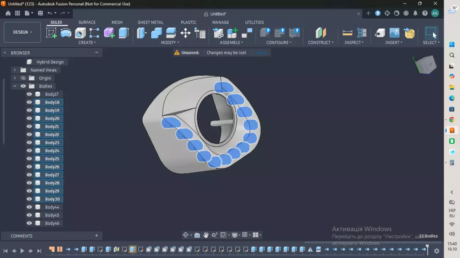Expand the MODIFY dropdown menu

pyautogui.click(x=170, y=42)
